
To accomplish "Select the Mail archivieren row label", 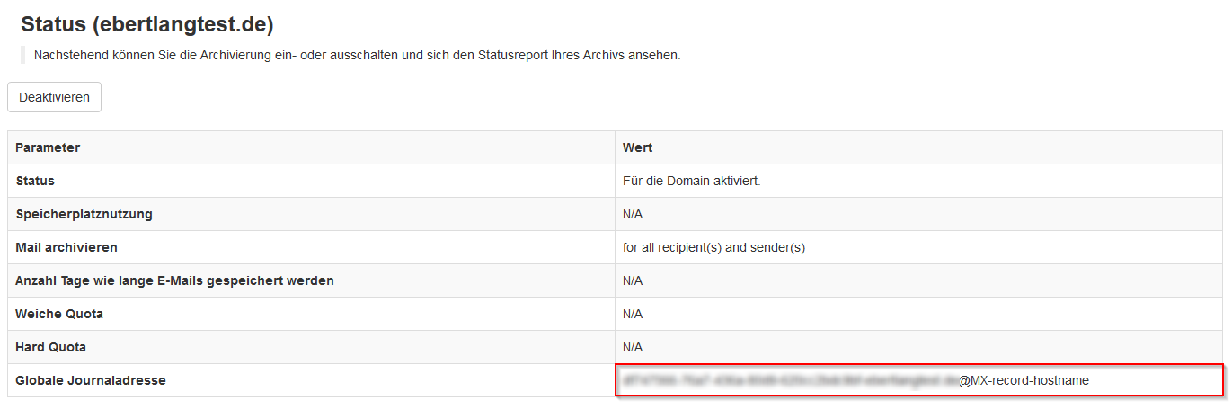I will 66,247.
